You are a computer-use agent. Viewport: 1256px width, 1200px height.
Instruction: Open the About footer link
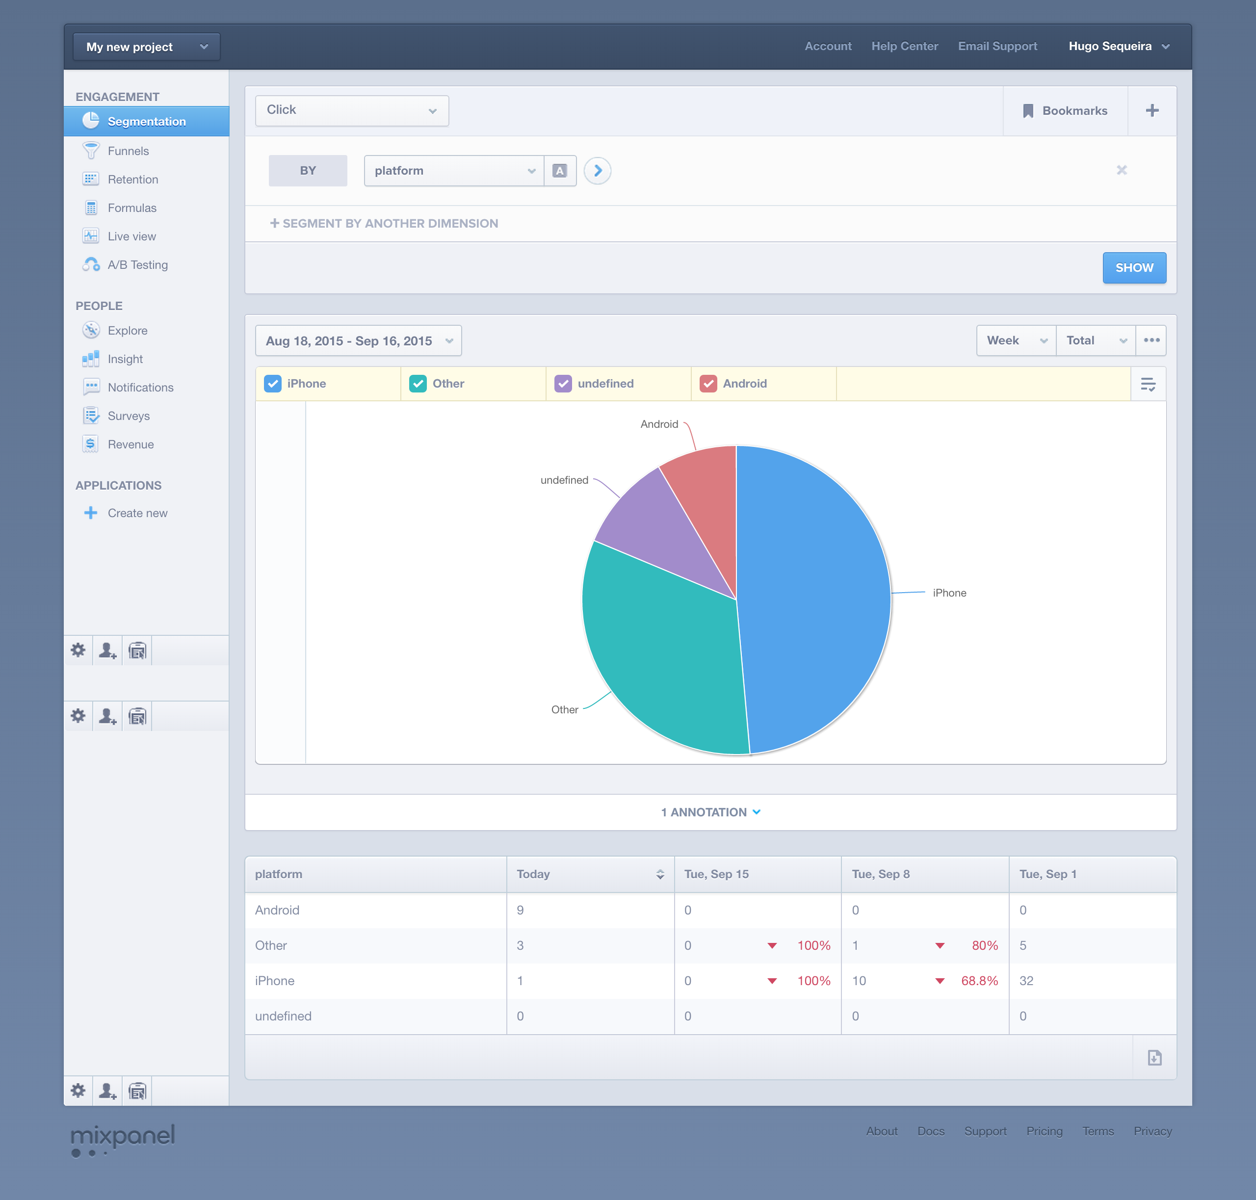[x=882, y=1131]
